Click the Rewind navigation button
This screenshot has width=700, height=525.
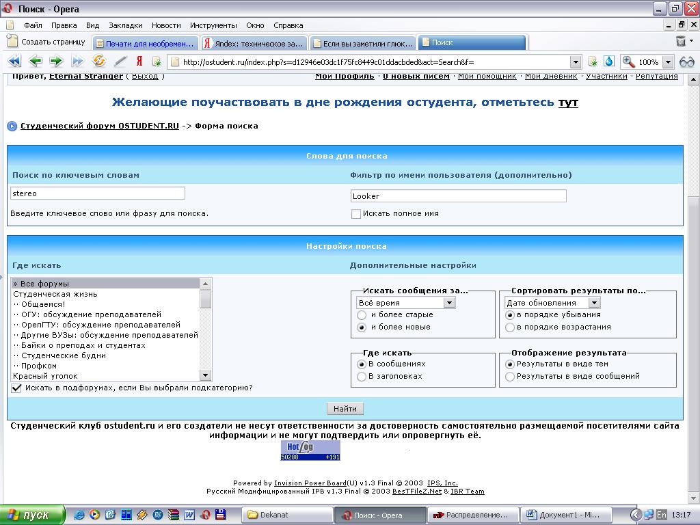[14, 61]
